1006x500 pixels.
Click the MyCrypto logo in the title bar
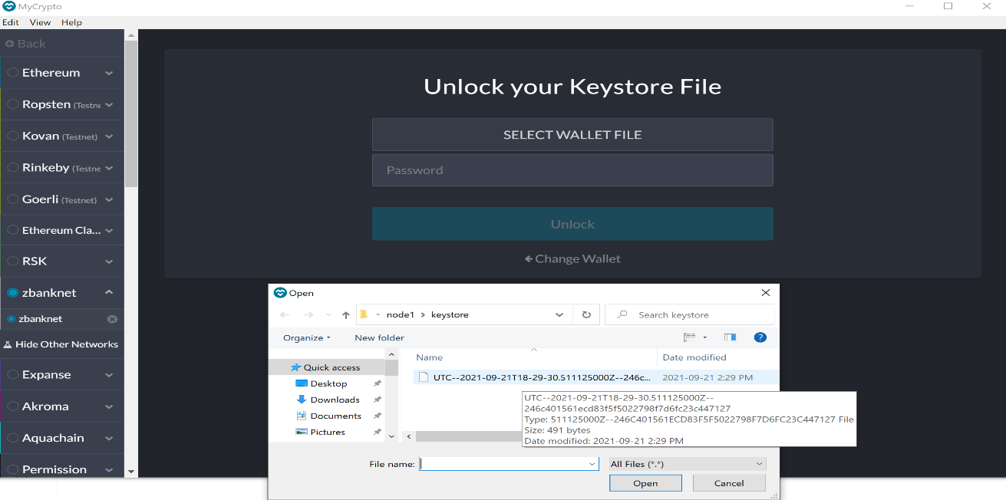[8, 6]
